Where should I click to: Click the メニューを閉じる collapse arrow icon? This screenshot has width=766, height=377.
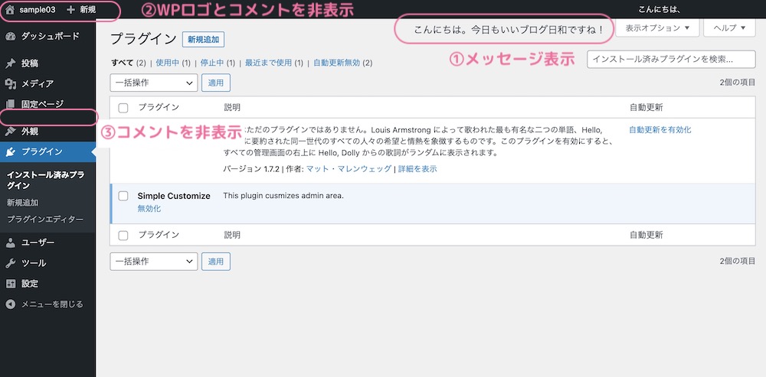click(x=11, y=304)
